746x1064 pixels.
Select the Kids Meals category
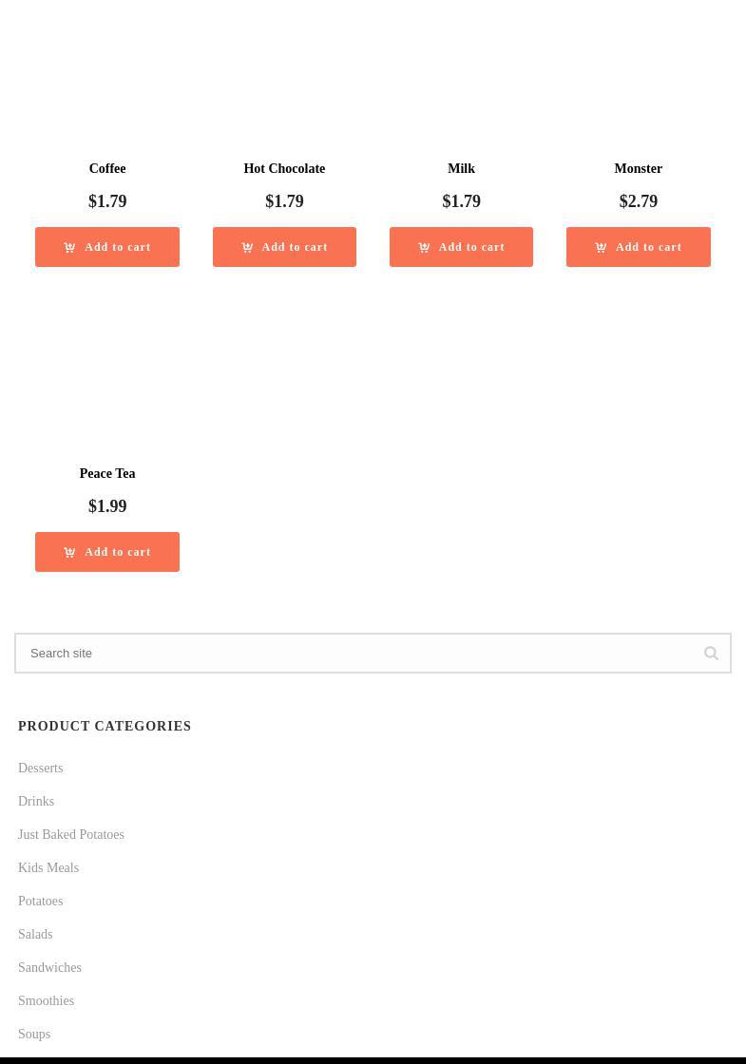pos(48,868)
